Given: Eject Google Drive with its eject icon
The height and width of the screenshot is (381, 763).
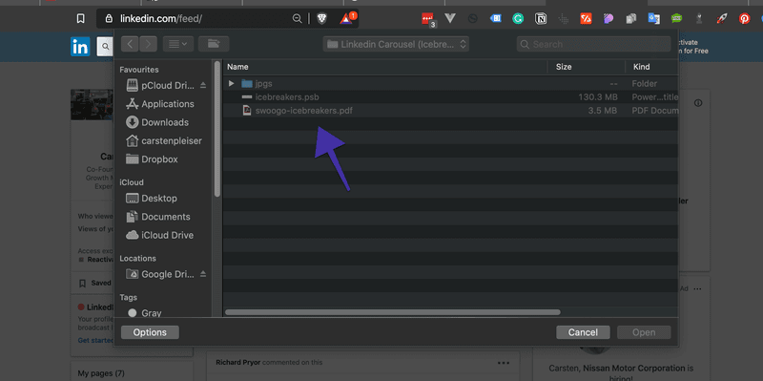Looking at the screenshot, I should pyautogui.click(x=203, y=274).
